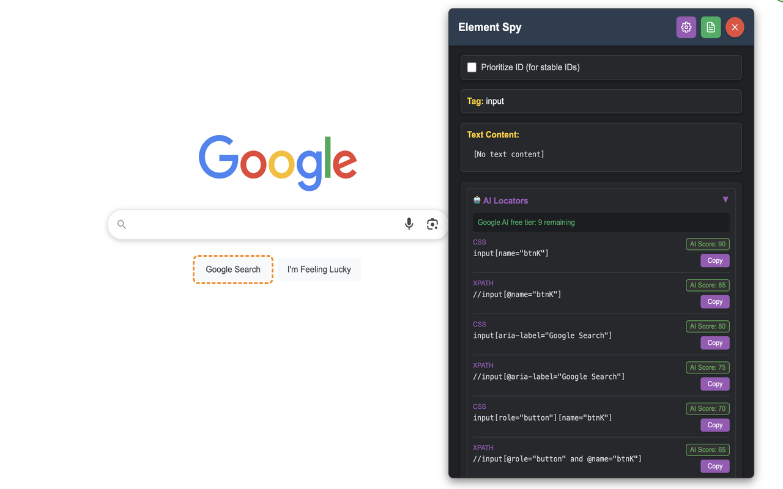The height and width of the screenshot is (489, 783).
Task: Copy the input[role="button"][name="btnK"] CSS locator
Action: coord(714,425)
